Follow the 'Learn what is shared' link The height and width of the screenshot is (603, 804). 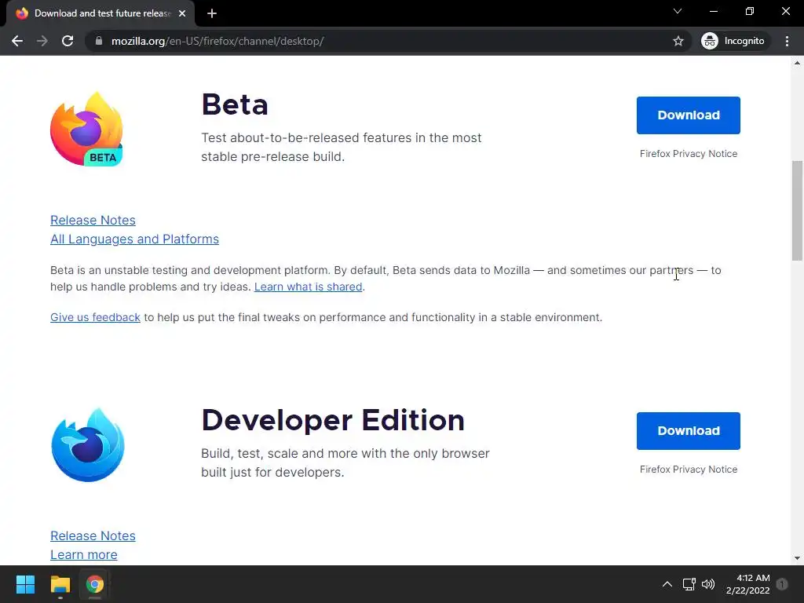tap(308, 287)
